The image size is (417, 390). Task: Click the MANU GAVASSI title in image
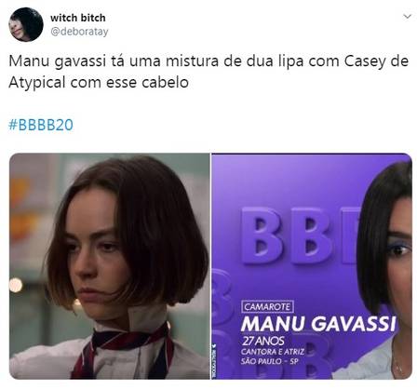coord(318,324)
